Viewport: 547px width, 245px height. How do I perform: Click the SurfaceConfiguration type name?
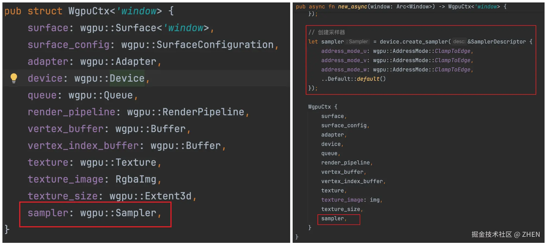coord(215,45)
